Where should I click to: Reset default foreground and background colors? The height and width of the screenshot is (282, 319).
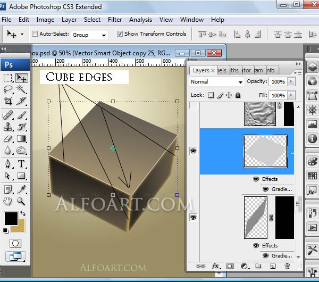point(6,231)
